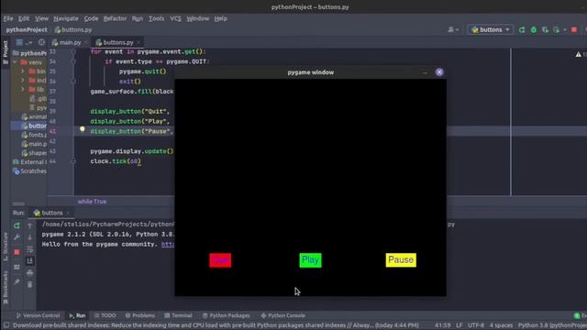587x330 pixels.
Task: Open the File menu
Action: 8,18
